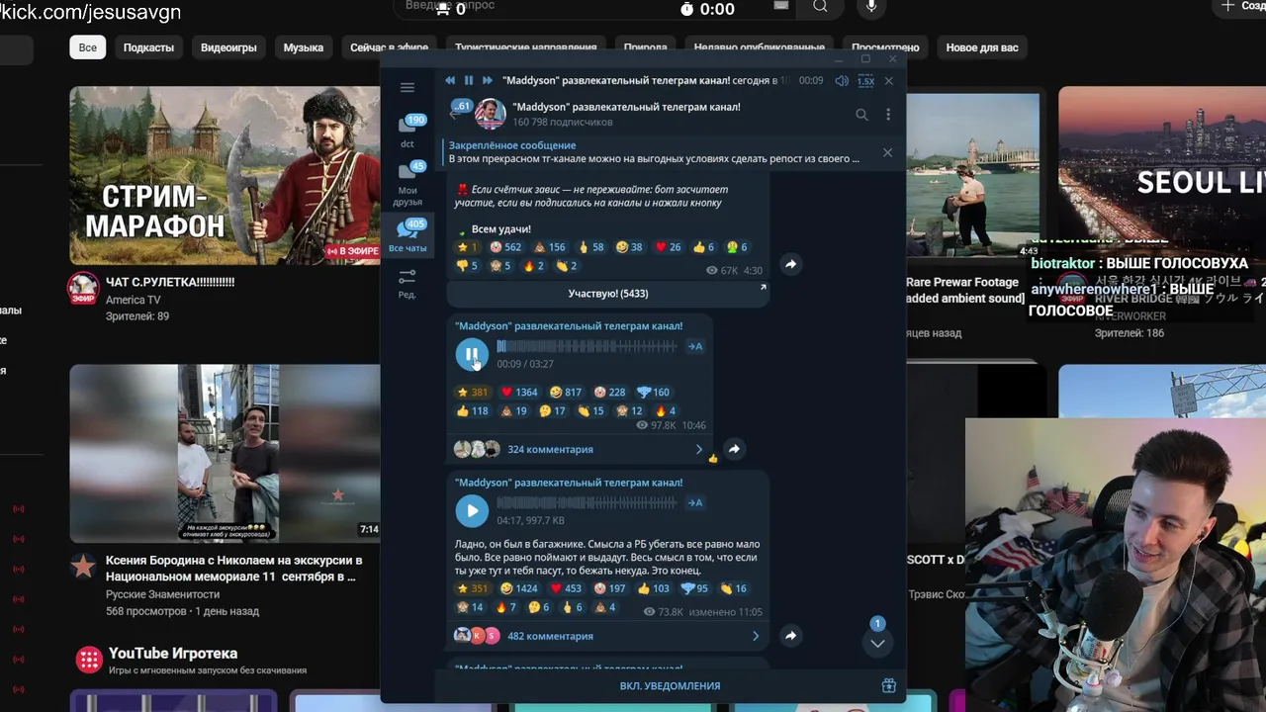Go back using chat header arrow
1266x712 pixels.
455,114
